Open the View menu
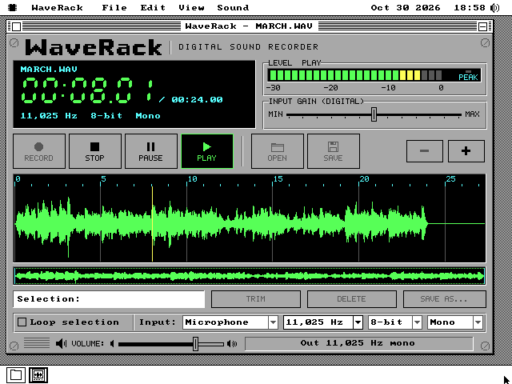The height and width of the screenshot is (384, 512). (x=191, y=7)
